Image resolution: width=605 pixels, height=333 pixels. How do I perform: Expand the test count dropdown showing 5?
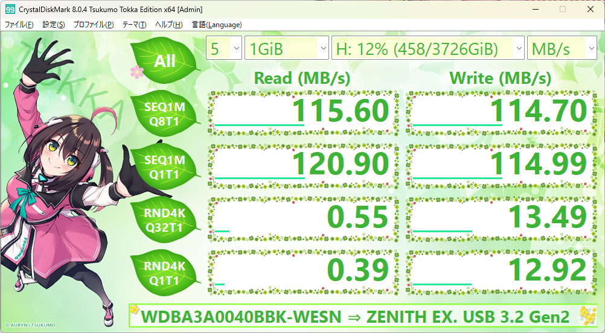click(224, 48)
